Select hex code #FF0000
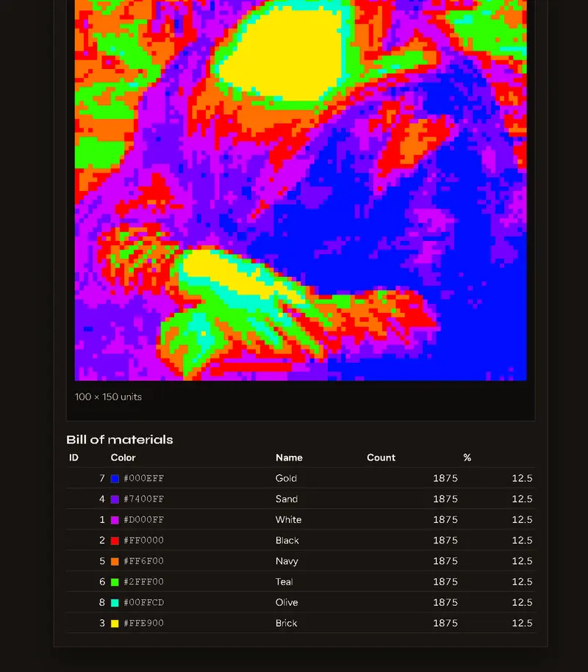Screen dimensions: 588x672 143,540
